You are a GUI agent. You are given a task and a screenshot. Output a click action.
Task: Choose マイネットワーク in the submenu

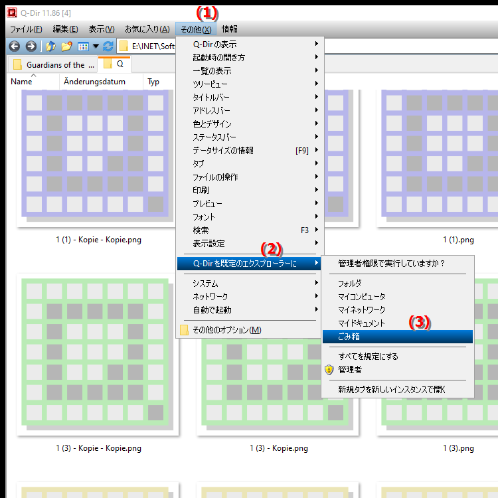click(398, 309)
